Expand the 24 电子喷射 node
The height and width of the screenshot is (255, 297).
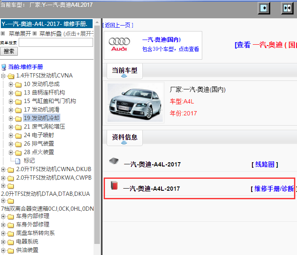[x=11, y=135]
